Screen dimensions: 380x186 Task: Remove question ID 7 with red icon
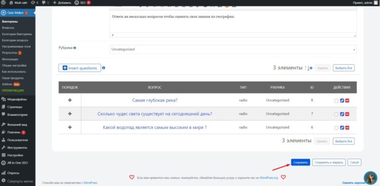point(347,114)
